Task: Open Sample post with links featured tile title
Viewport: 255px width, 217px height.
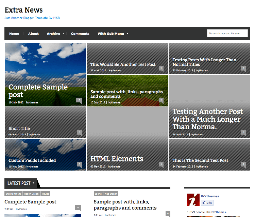Action: pos(126,94)
